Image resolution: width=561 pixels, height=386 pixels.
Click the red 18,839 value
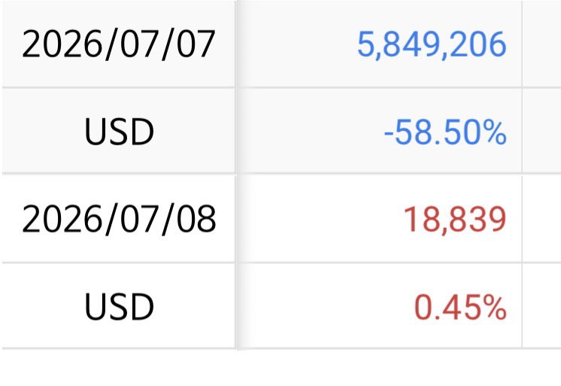pyautogui.click(x=455, y=220)
